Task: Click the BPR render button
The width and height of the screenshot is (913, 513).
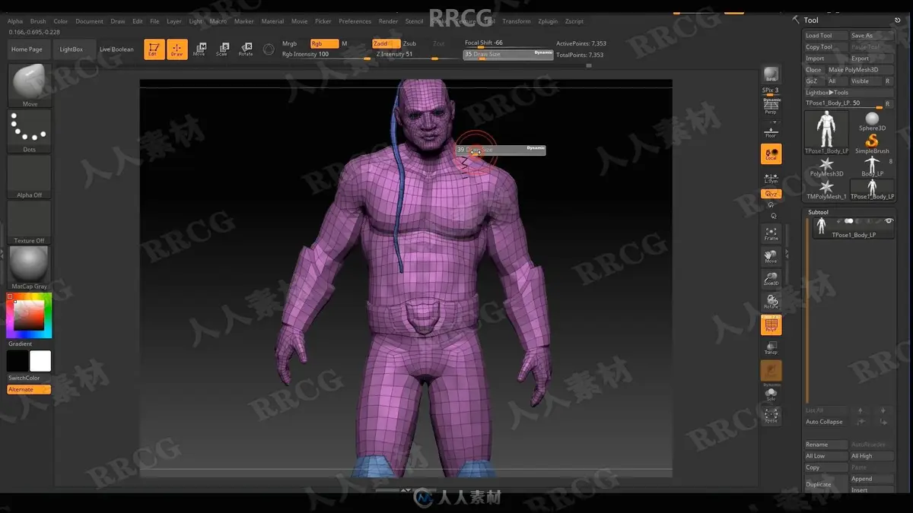Action: click(x=771, y=74)
